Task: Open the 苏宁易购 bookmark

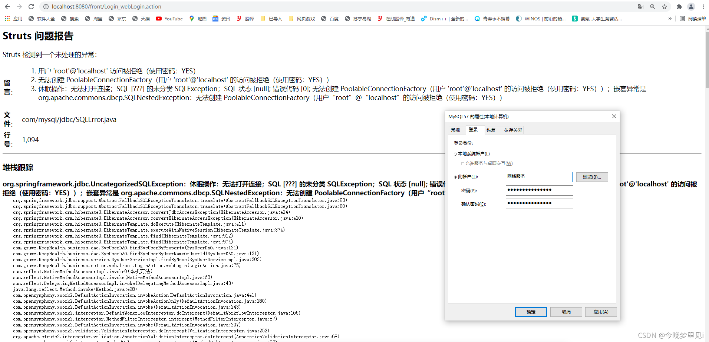Action: point(358,19)
